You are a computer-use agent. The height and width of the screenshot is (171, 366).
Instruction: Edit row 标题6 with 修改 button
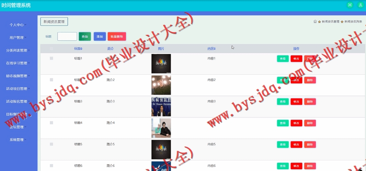pyautogui.click(x=296, y=166)
